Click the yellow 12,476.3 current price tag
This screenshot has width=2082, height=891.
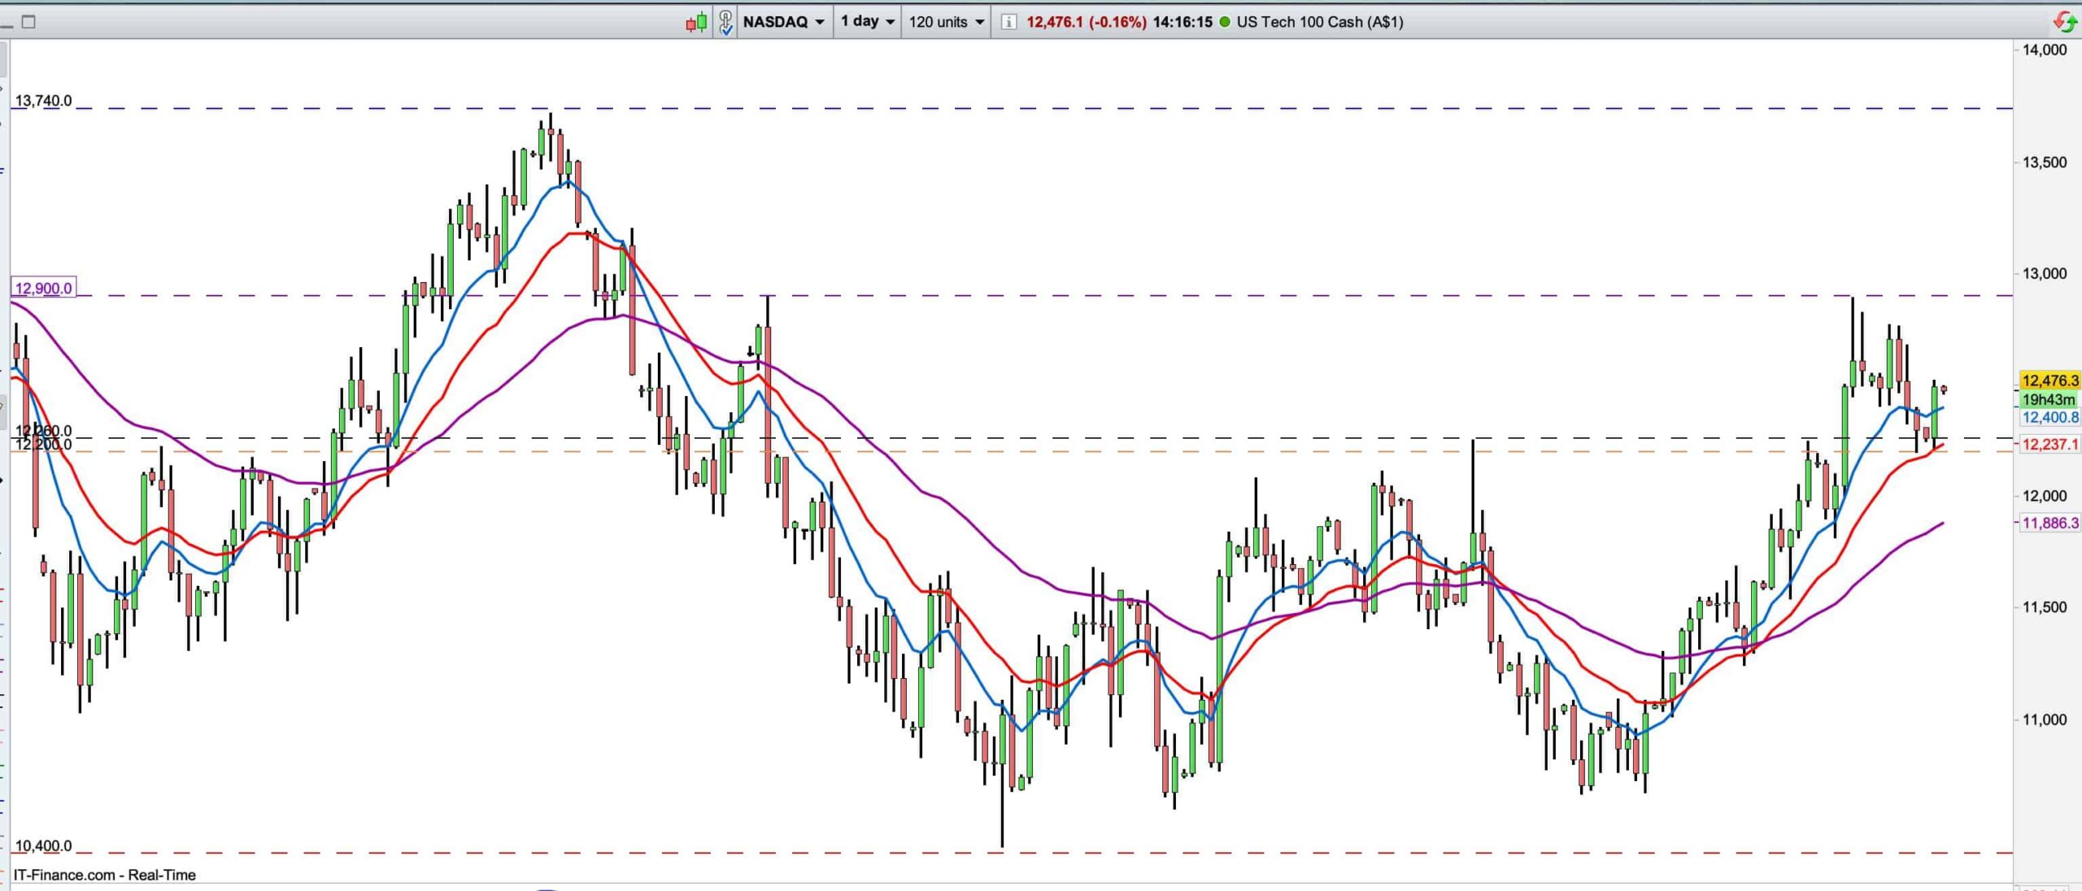tap(2049, 380)
